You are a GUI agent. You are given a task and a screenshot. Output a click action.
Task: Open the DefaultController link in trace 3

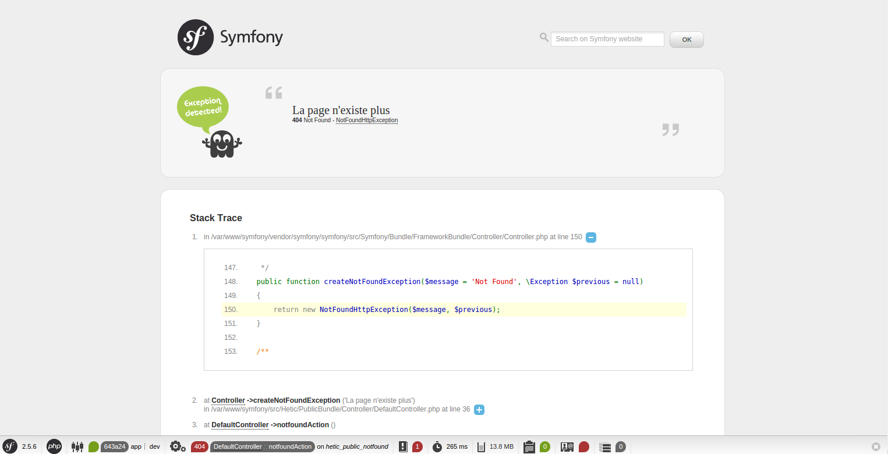240,425
